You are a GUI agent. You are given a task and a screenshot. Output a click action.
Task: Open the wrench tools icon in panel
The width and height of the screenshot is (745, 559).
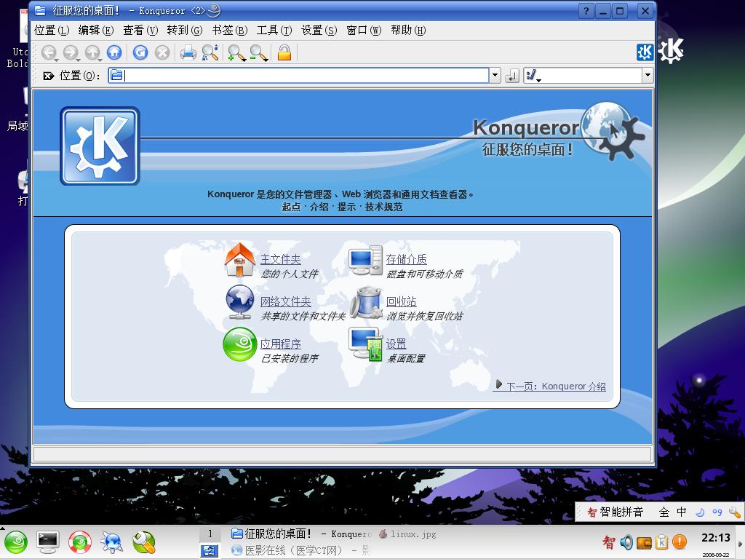point(144,542)
